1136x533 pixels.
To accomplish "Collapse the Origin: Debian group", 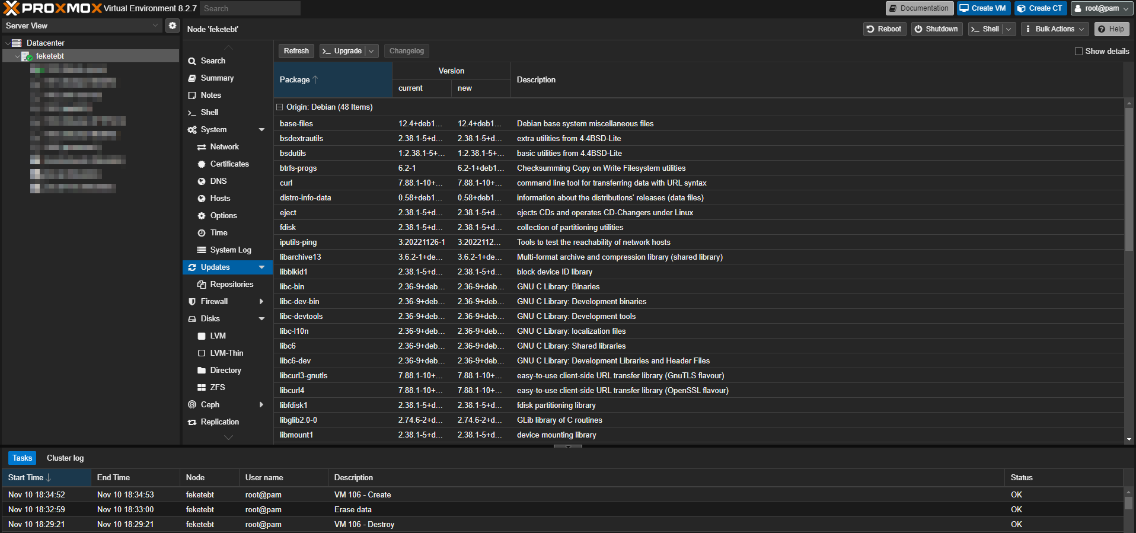I will click(279, 107).
